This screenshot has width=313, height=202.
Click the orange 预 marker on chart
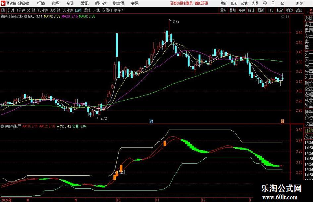(x=282, y=121)
